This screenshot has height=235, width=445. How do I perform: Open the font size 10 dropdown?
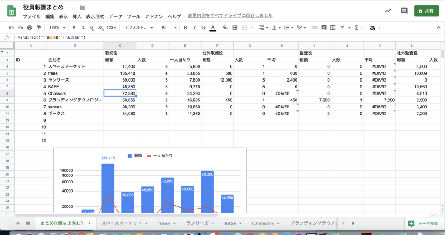(169, 28)
